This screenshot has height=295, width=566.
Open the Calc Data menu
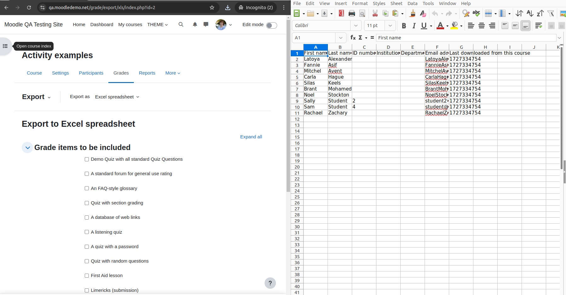click(x=412, y=3)
